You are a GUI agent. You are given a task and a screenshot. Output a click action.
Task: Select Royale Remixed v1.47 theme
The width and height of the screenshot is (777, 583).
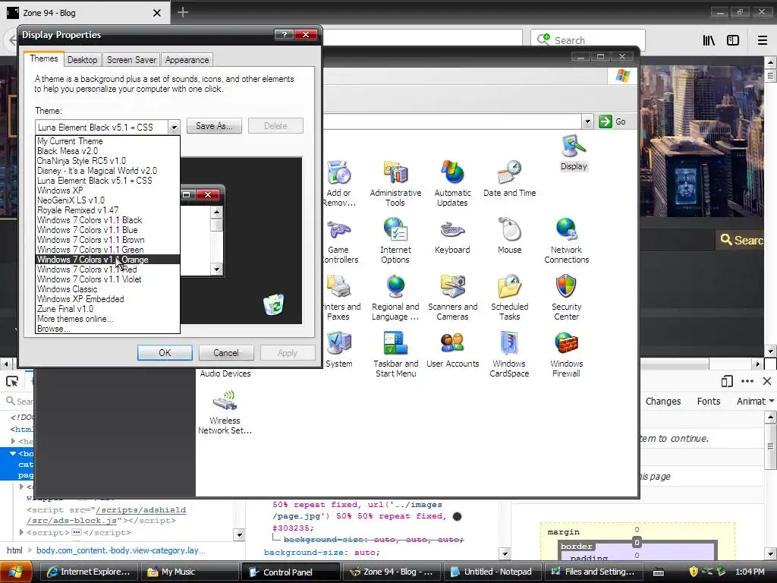(x=108, y=210)
